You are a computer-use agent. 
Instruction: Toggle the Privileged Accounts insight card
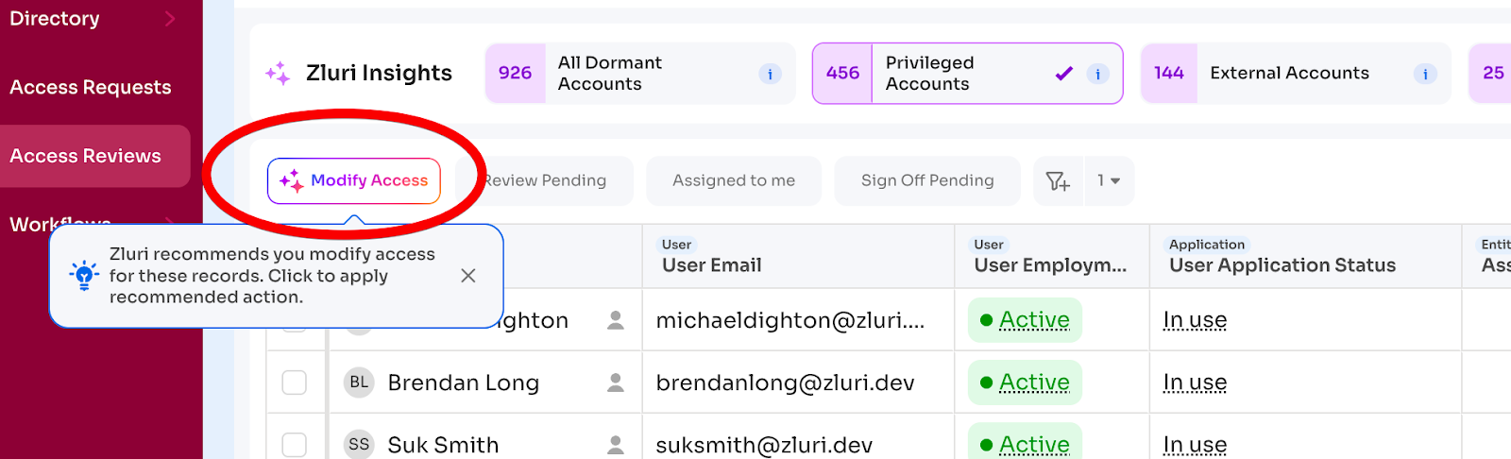(967, 73)
